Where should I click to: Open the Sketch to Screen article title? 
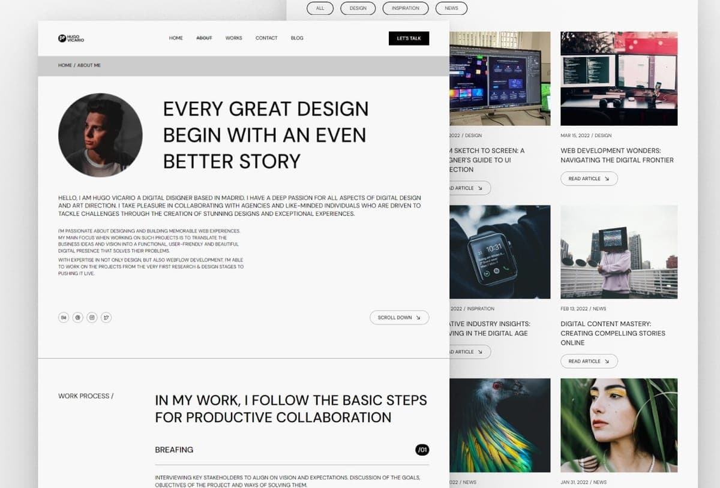(x=487, y=160)
